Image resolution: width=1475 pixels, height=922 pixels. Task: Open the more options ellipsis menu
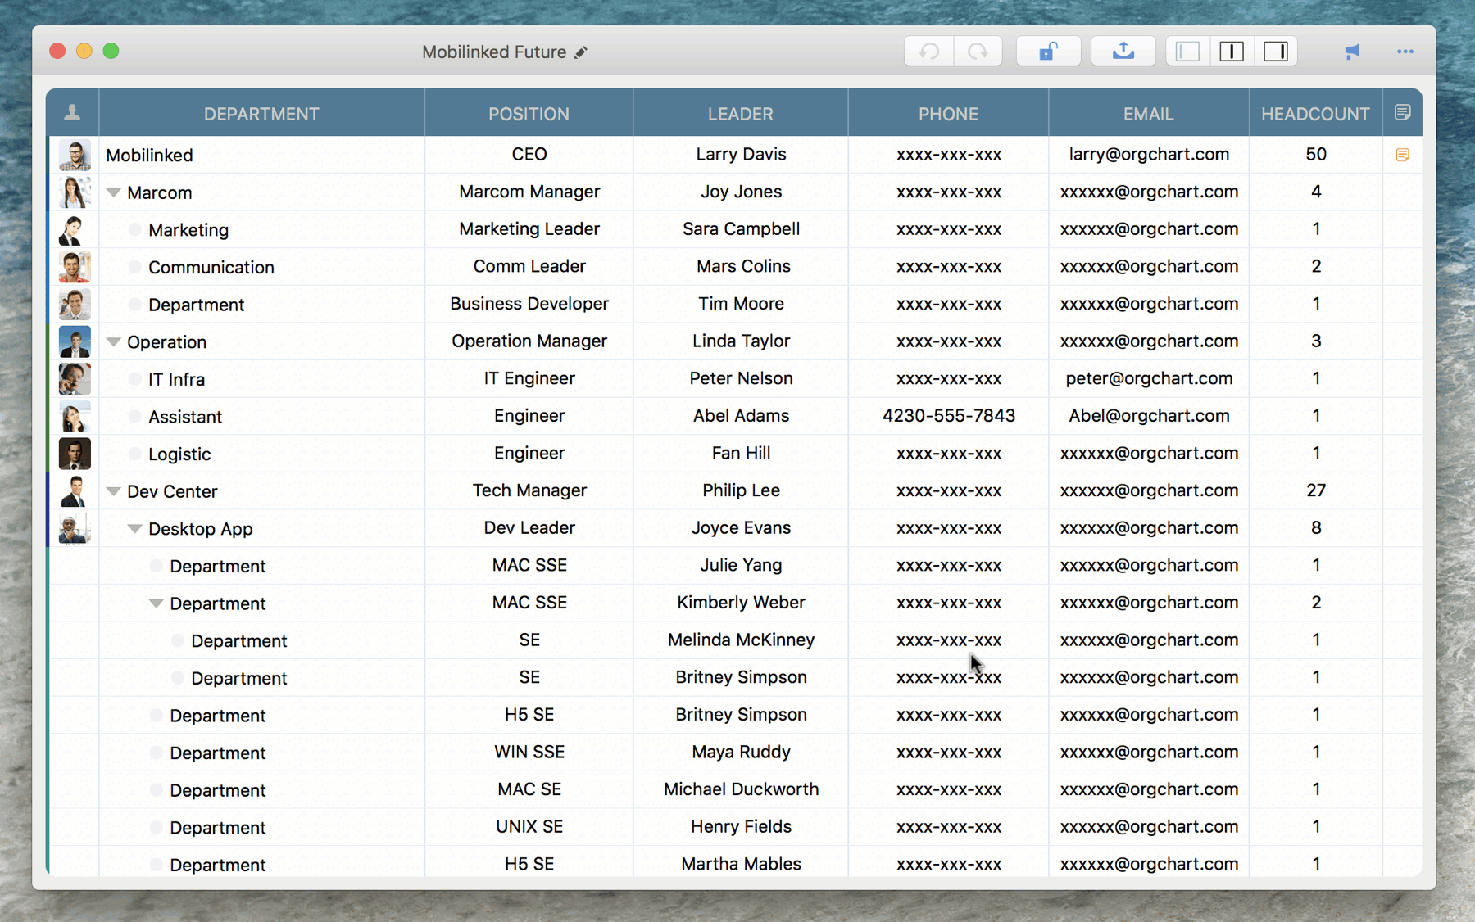[1405, 52]
